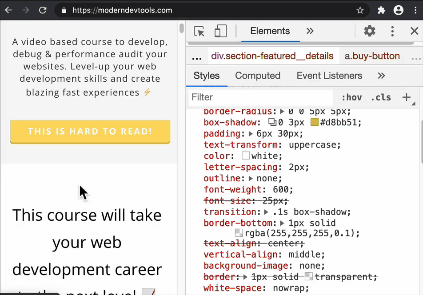Click the video based course description paragraph
423x295 pixels.
coord(90,67)
